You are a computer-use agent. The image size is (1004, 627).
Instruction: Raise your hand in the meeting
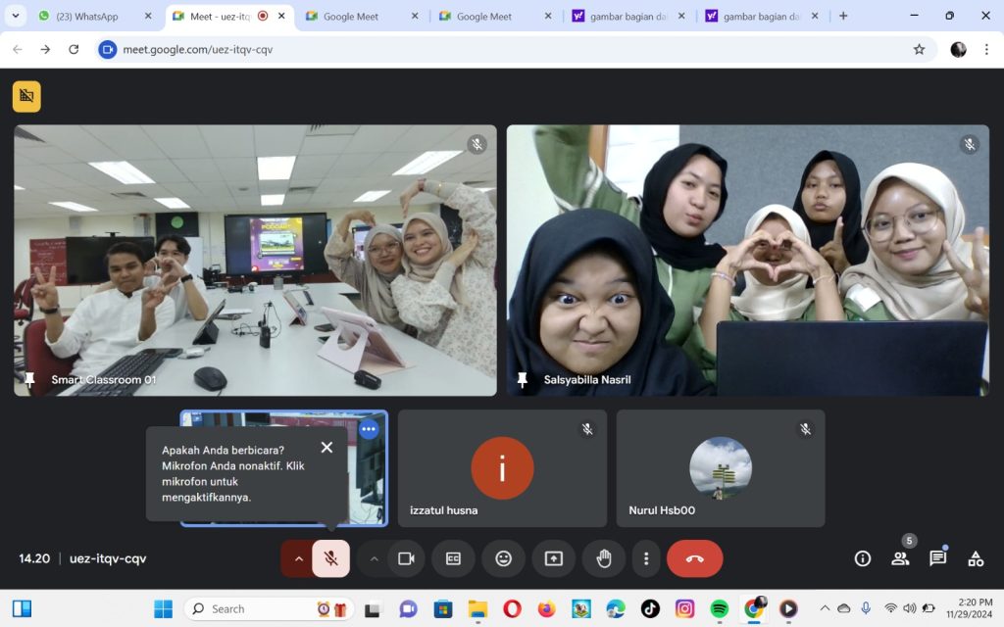point(604,558)
